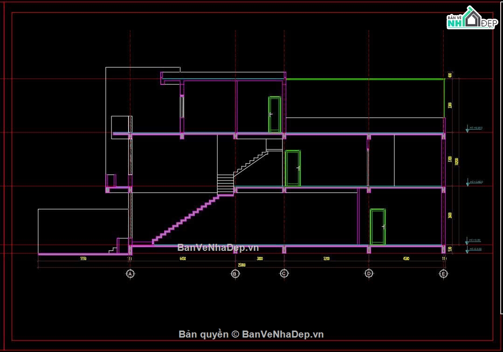Click the 25000 overall dimension text
The width and height of the screenshot is (503, 352).
pyautogui.click(x=241, y=265)
